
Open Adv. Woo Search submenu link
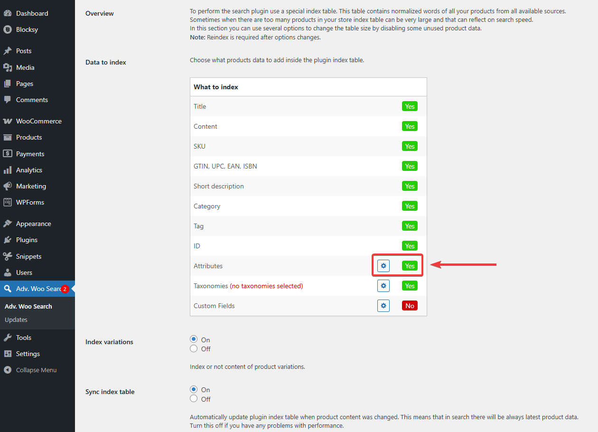pyautogui.click(x=28, y=306)
